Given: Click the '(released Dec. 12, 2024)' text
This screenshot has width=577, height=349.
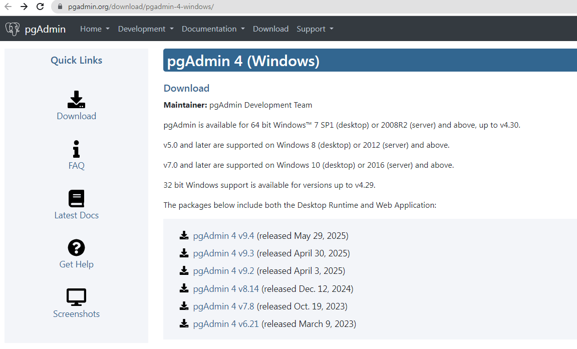Looking at the screenshot, I should 307,289.
